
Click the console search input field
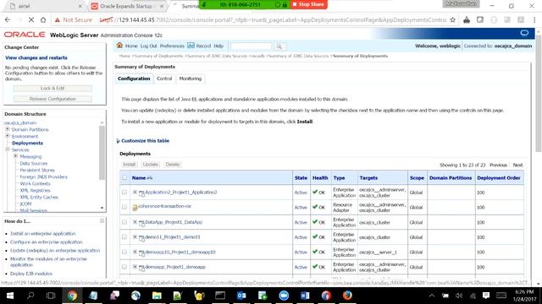(x=251, y=46)
